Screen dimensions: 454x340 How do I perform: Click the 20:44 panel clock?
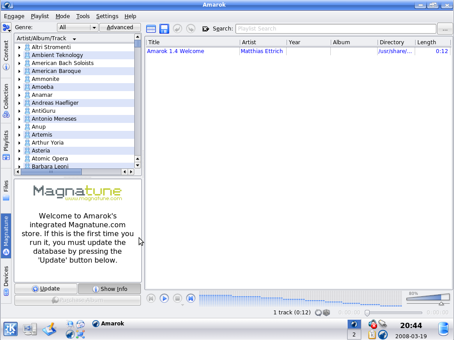pos(411,325)
